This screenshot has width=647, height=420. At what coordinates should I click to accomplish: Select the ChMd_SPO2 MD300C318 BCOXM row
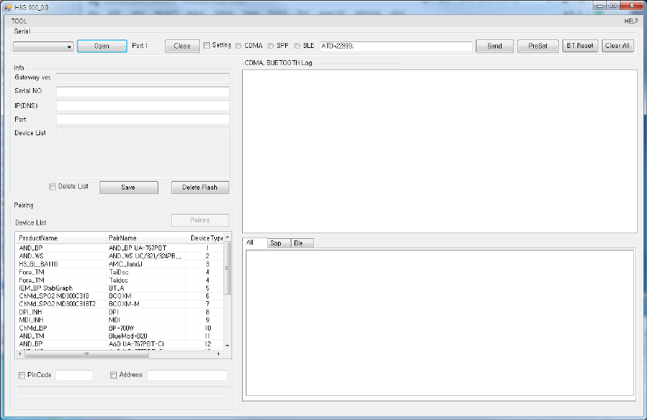click(x=120, y=296)
